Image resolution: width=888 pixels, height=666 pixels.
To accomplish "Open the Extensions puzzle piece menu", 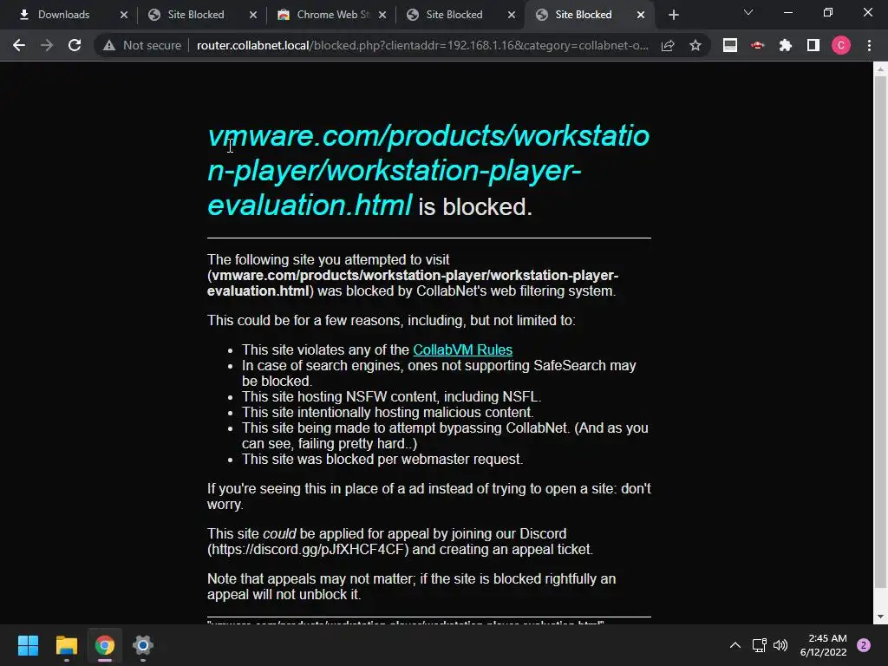I will click(x=785, y=45).
